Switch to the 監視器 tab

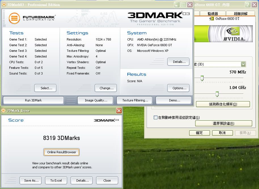coord(213,14)
